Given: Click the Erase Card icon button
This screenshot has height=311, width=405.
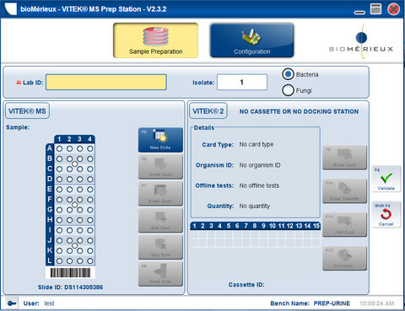Looking at the screenshot, I should click(344, 158).
